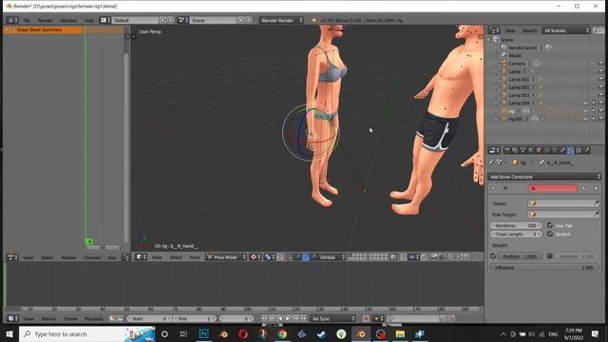Select the Render properties tab icon
608x342 pixels.
[506, 150]
